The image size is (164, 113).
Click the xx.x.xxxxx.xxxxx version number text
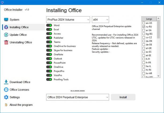click(x=78, y=91)
